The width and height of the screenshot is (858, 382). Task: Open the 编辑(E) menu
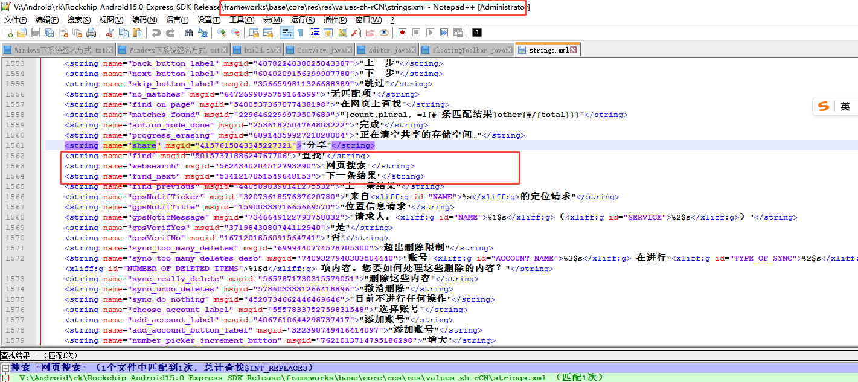click(47, 20)
